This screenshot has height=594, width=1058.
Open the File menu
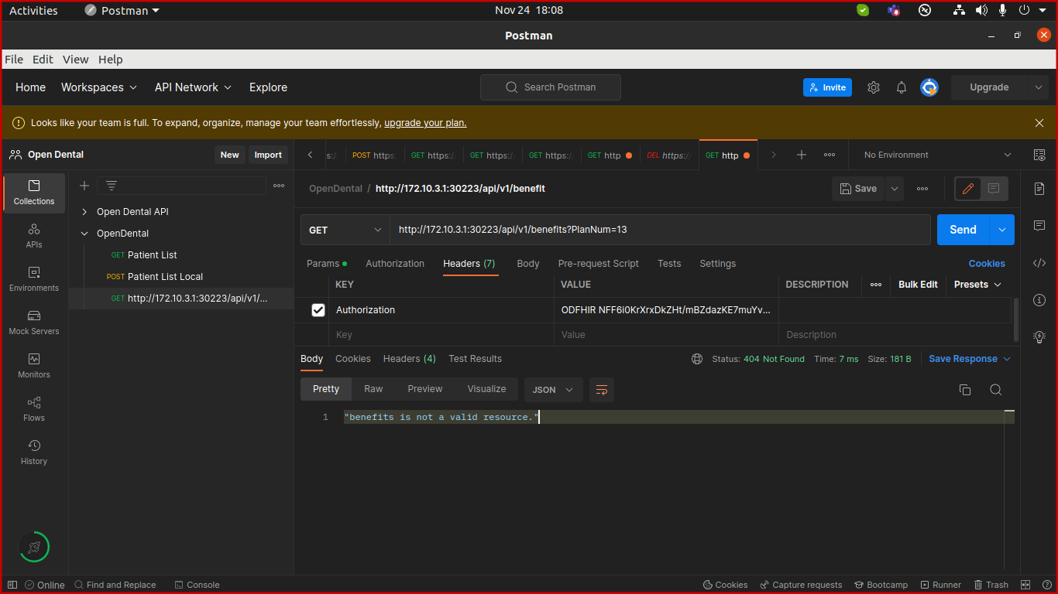(14, 60)
